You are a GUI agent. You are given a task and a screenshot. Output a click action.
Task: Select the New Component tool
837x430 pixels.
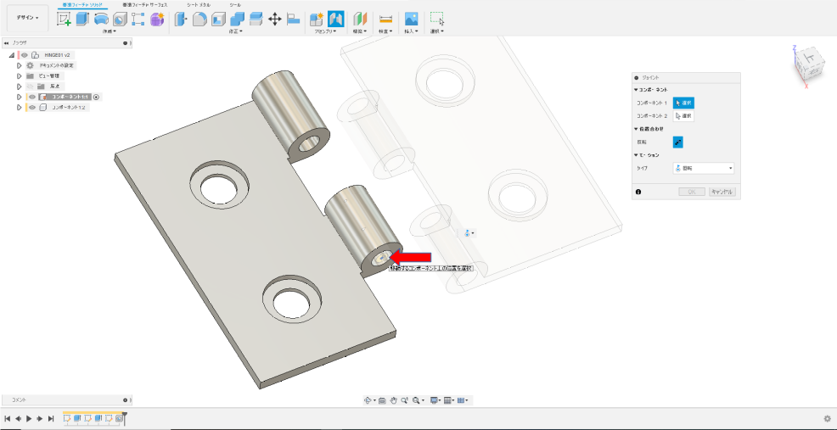[x=317, y=20]
